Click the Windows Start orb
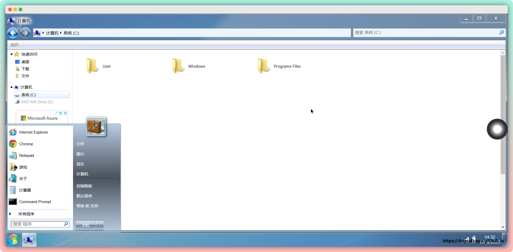 coord(13,239)
